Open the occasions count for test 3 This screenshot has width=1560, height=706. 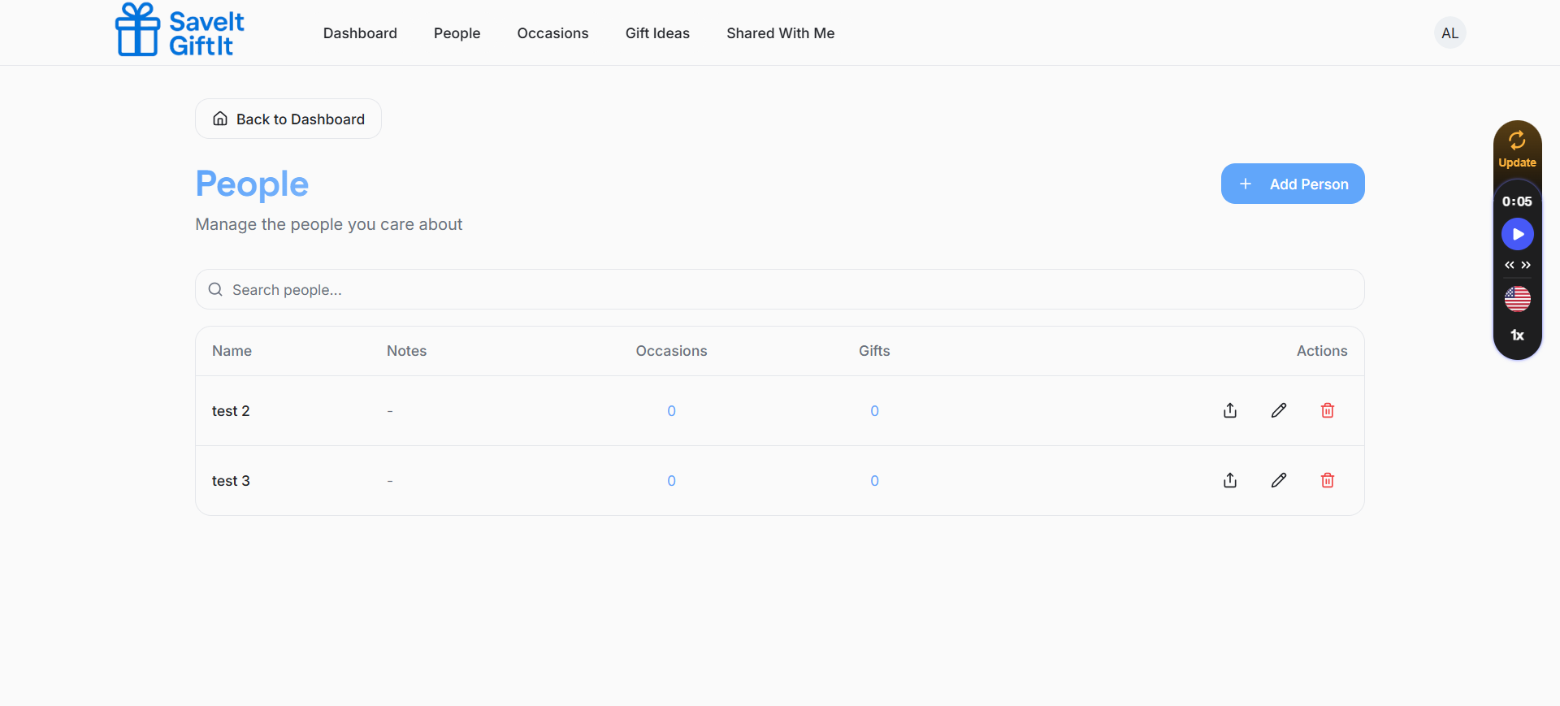671,481
